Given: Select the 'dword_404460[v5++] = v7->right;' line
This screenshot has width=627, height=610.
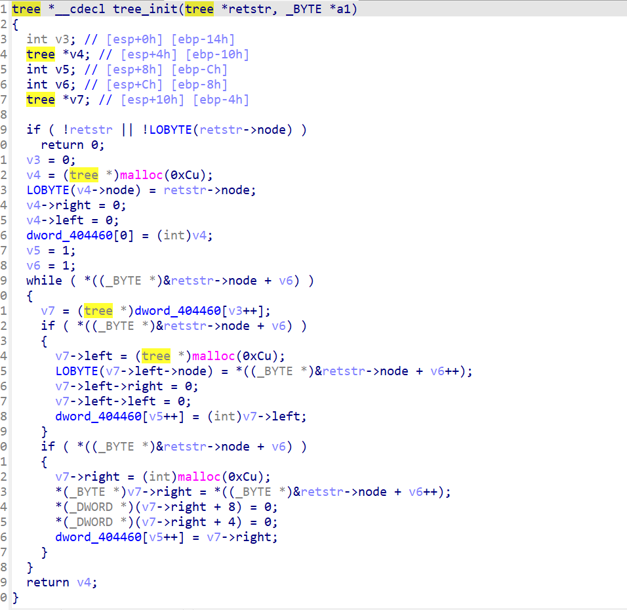Looking at the screenshot, I should click(167, 537).
